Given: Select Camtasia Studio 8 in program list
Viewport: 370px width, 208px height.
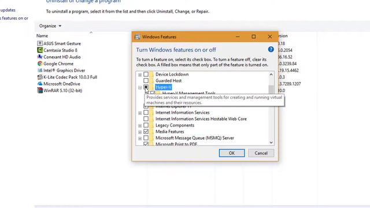Looking at the screenshot, I should tap(60, 50).
